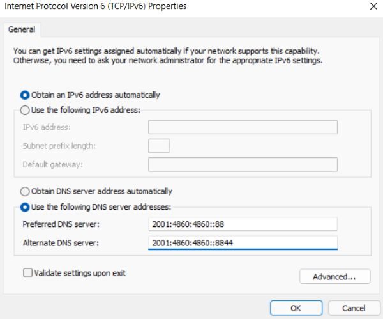Click the Subnet prefix length box
This screenshot has height=319, width=383.
coord(158,146)
